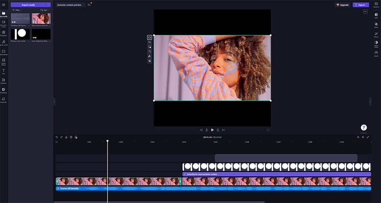The height and width of the screenshot is (203, 381).
Task: Expand the Import media dropdown arrow
Action: 48,5
